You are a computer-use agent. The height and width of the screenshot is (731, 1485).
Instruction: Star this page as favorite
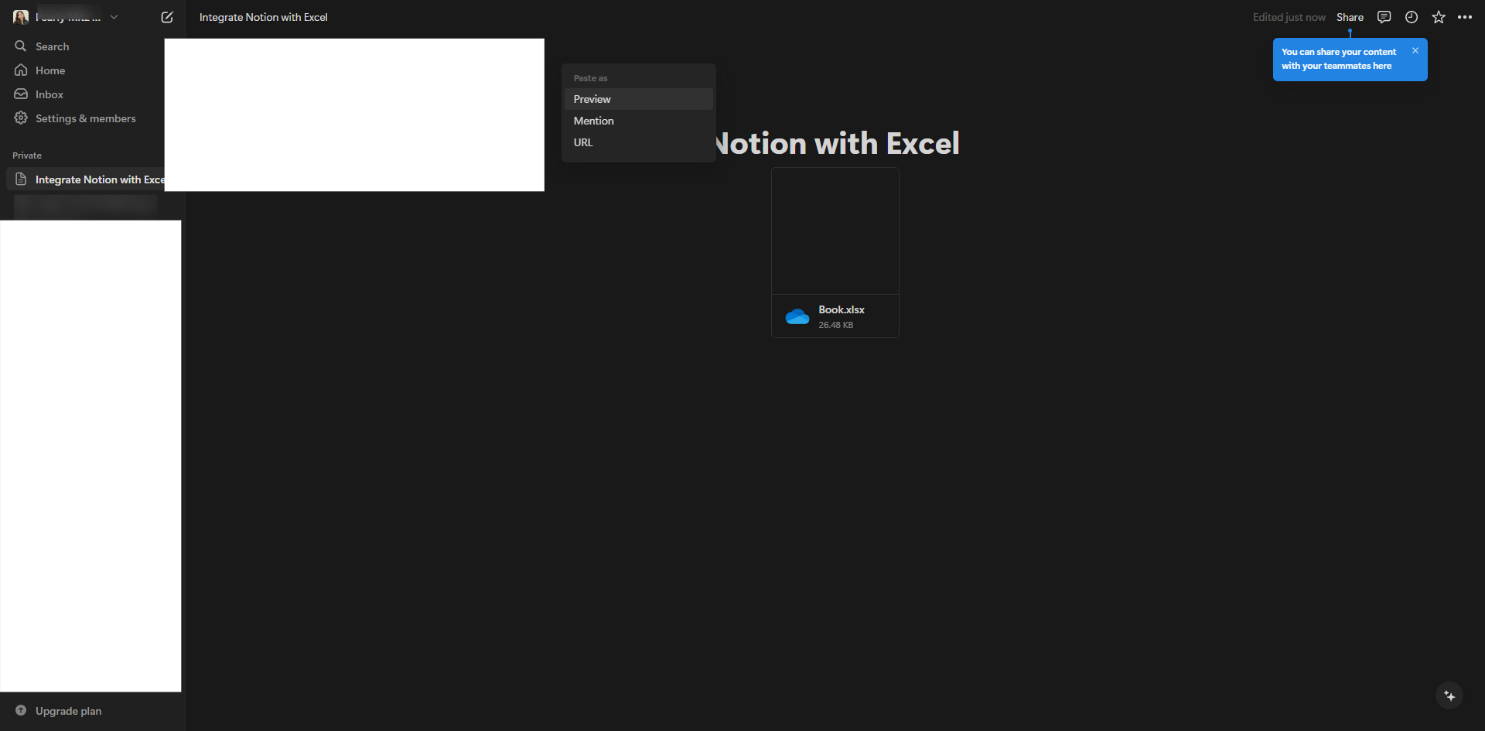click(1439, 17)
